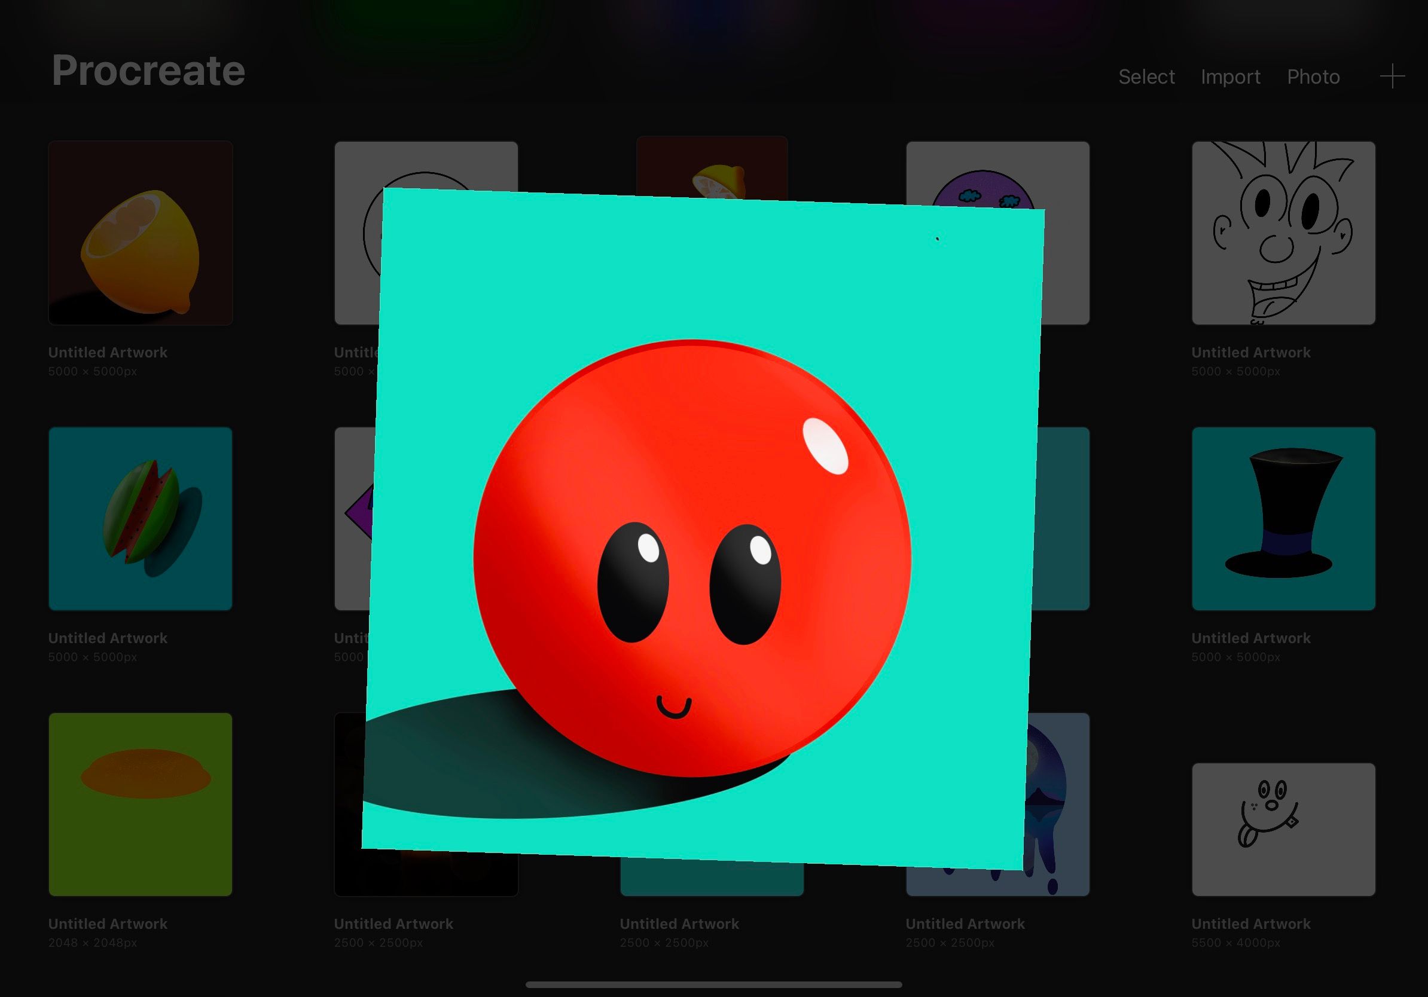Image resolution: width=1428 pixels, height=997 pixels.
Task: Open Photo import option
Action: 1313,76
